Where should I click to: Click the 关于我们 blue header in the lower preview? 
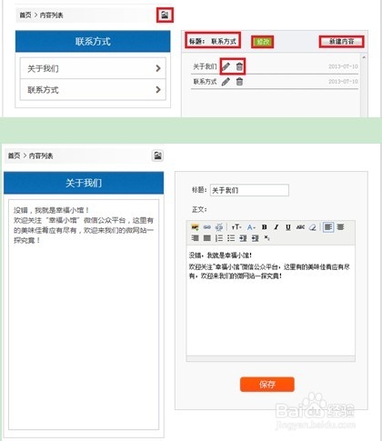point(84,183)
